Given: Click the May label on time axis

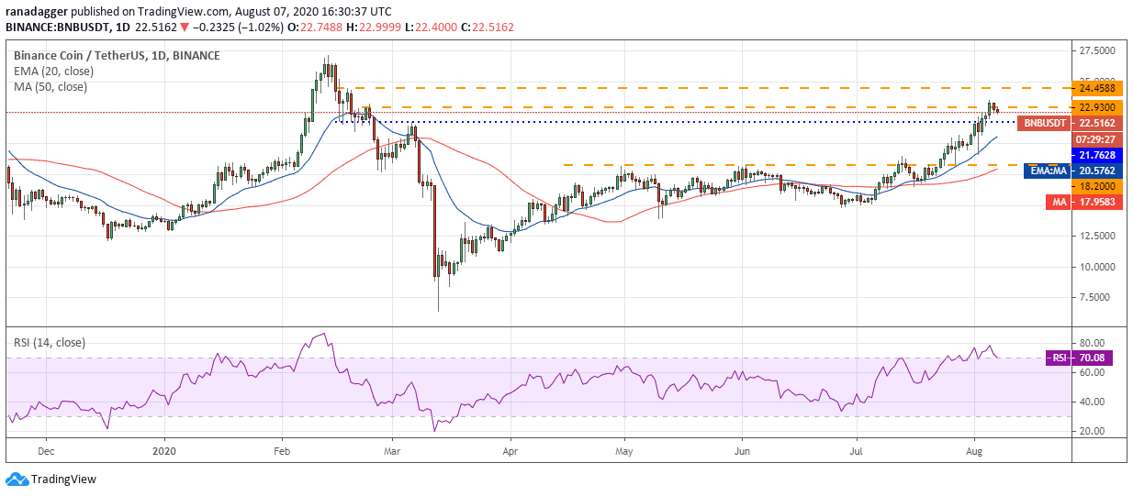Looking at the screenshot, I should tap(624, 451).
